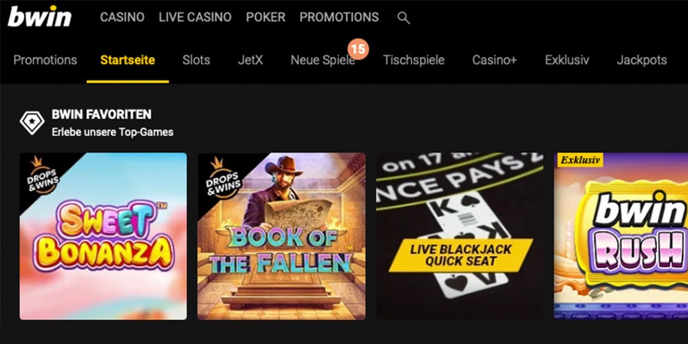Click the Exklusiv label on bwin Rush

coord(580,160)
